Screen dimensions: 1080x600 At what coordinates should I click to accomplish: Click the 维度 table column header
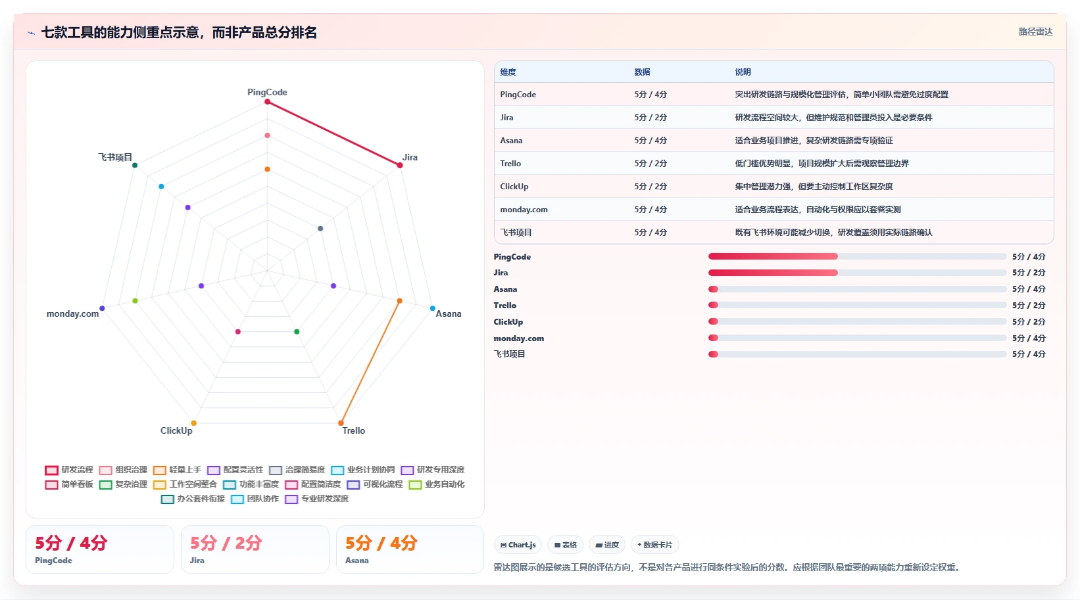point(508,72)
